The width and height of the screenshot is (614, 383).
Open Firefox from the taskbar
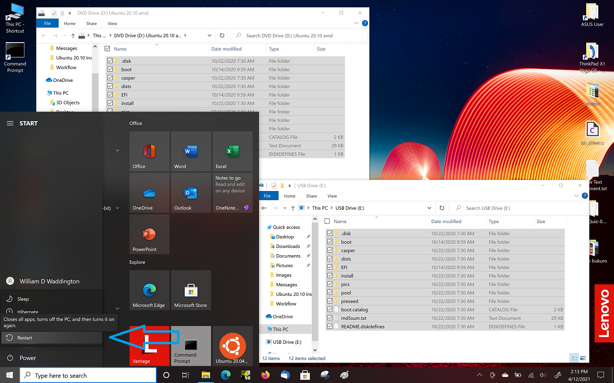pos(265,375)
